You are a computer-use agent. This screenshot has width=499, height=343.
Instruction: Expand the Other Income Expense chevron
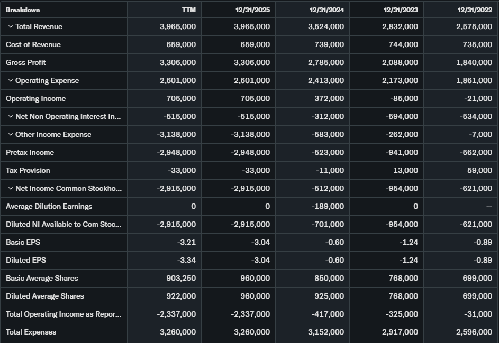coord(11,134)
